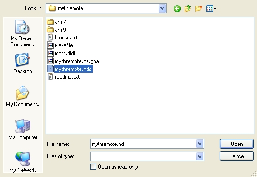
Task: Expand the Look in dropdown arrow
Action: (x=163, y=8)
